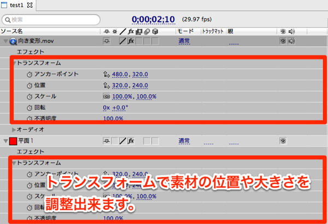
Task: Expand the オーディオ group
Action: click(x=14, y=130)
